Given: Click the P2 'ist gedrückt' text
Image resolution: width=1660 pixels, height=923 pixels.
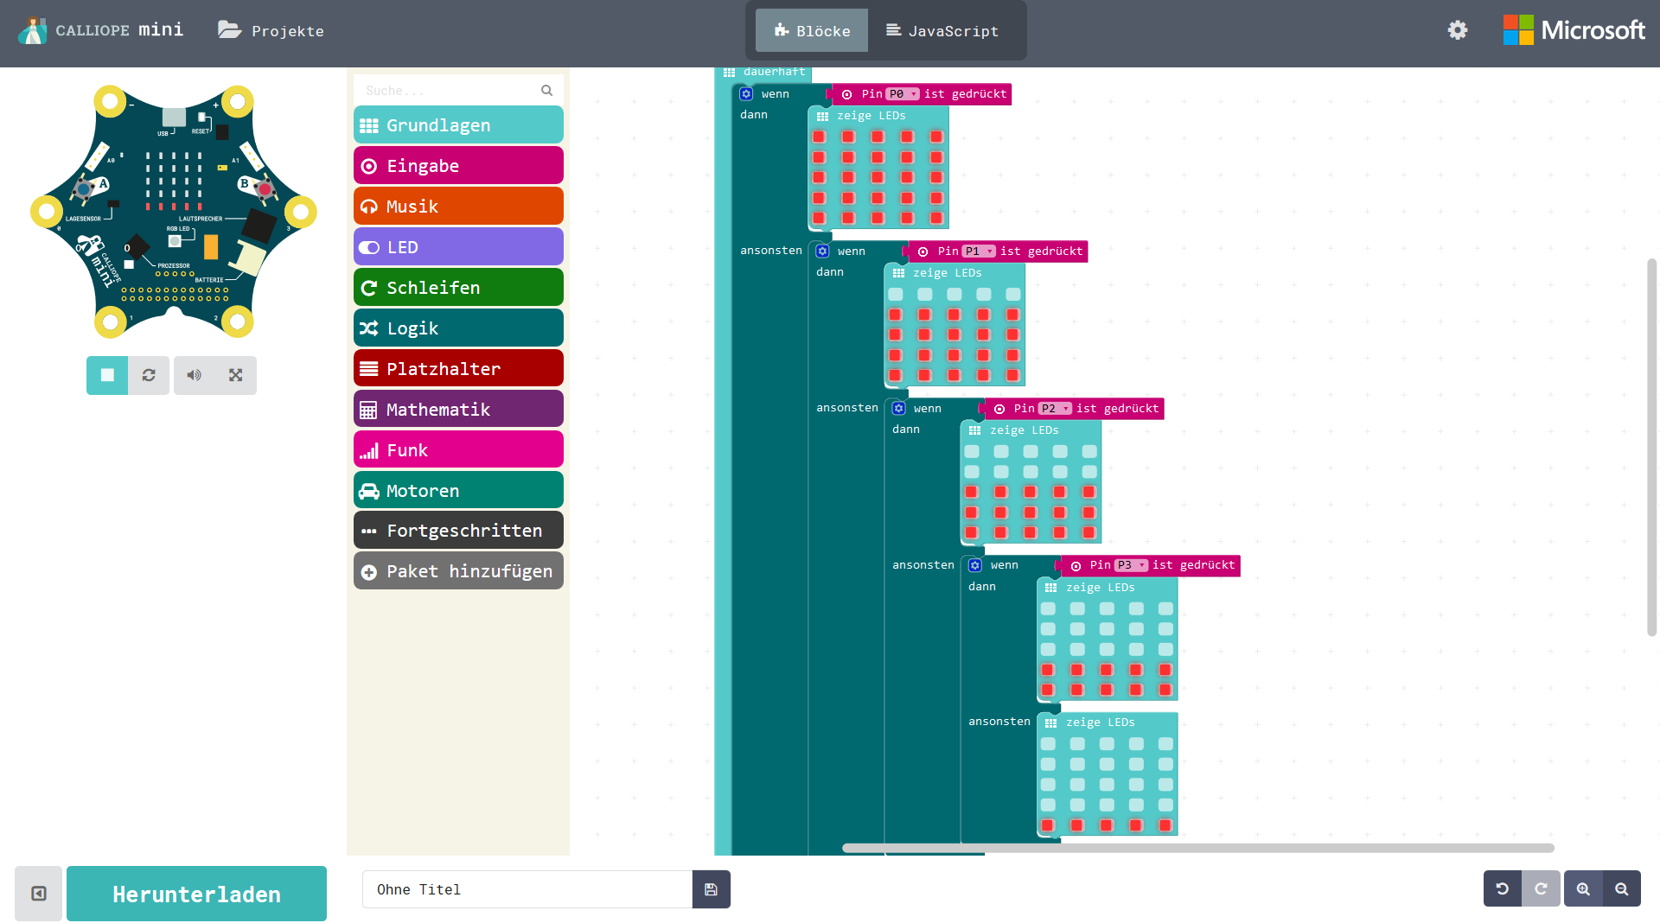Looking at the screenshot, I should [1117, 408].
